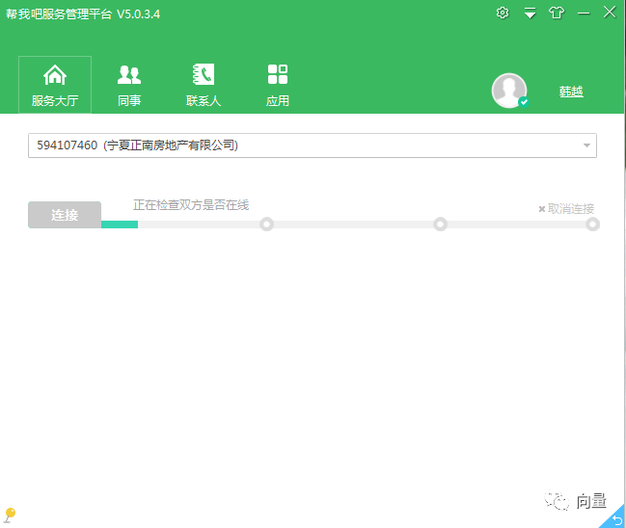This screenshot has width=626, height=528.
Task: Click the 取消连接 cancel link
Action: [x=566, y=208]
